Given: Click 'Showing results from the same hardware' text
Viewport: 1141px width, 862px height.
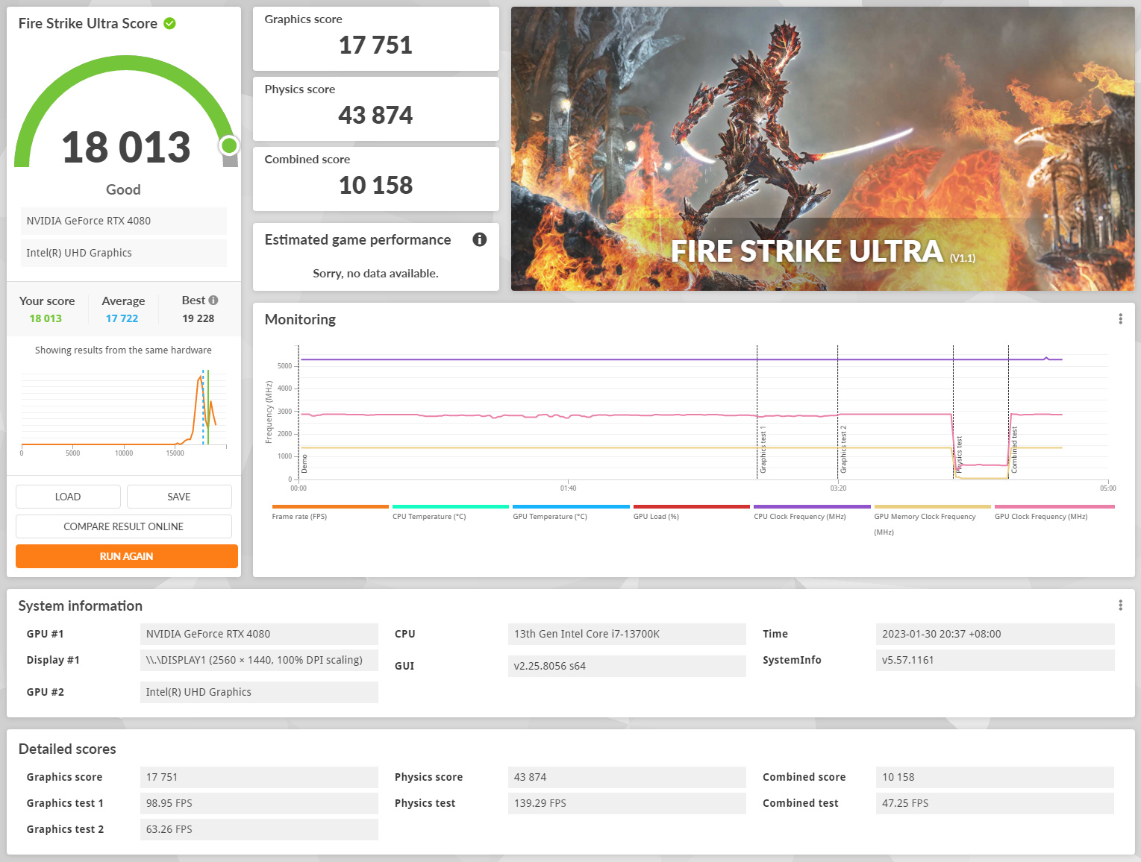Looking at the screenshot, I should [123, 350].
